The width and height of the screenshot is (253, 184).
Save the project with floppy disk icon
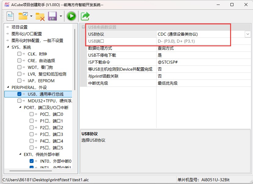click(x=52, y=16)
